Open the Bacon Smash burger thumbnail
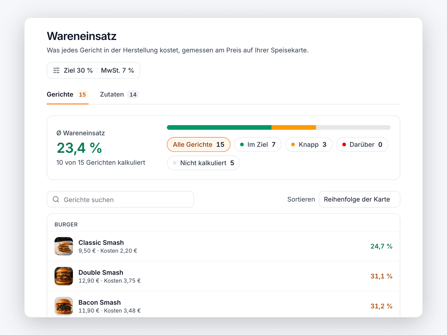Viewport: 447px width, 335px height. click(64, 306)
